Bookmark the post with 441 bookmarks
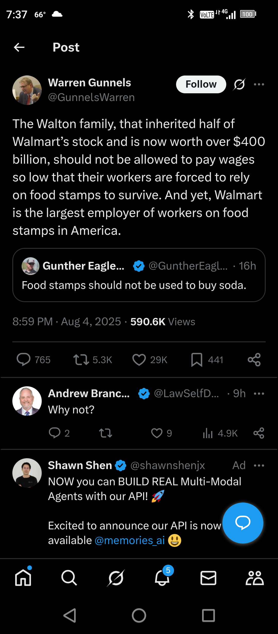The width and height of the screenshot is (278, 634). point(197,360)
